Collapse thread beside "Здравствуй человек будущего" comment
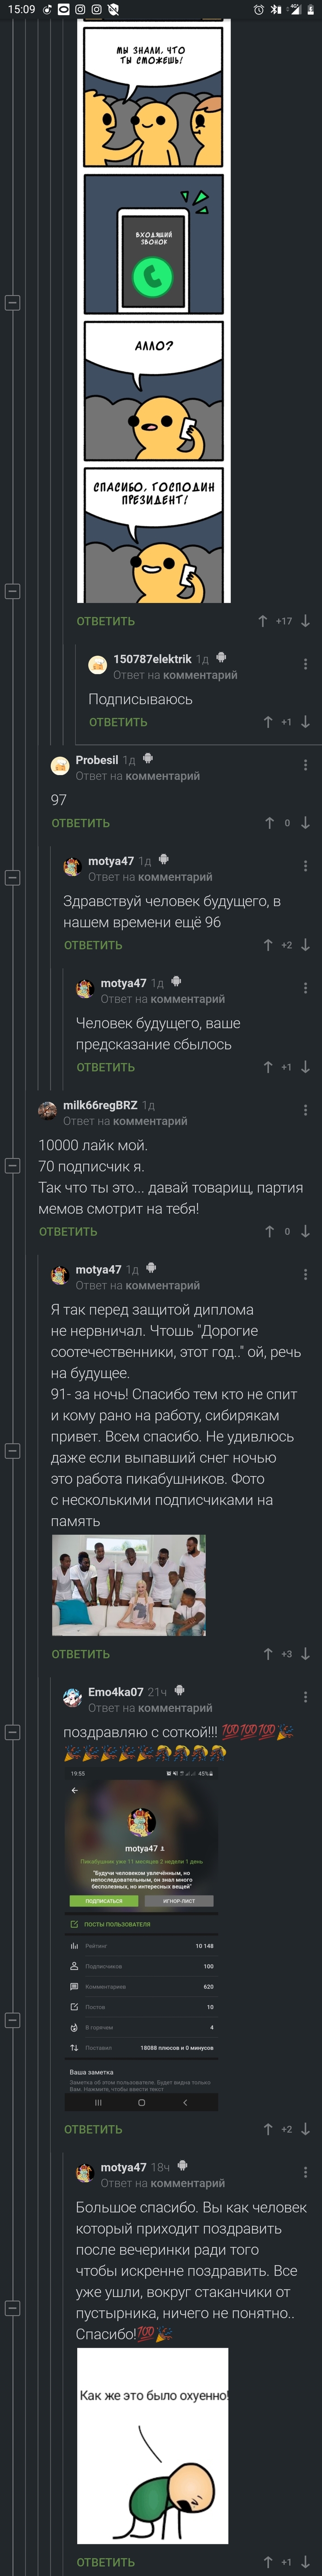322x2576 pixels. tap(13, 877)
